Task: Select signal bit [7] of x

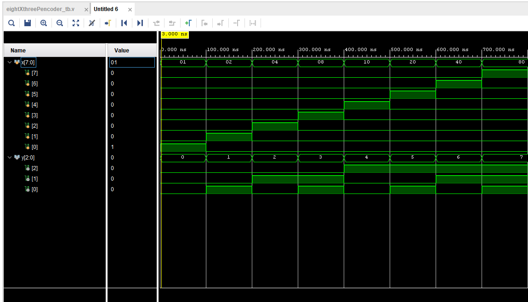Action: 34,73
